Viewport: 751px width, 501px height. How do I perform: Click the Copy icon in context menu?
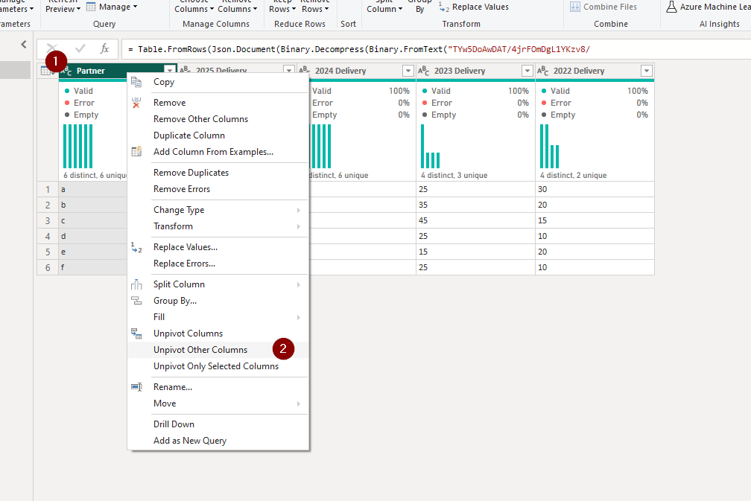(x=136, y=83)
